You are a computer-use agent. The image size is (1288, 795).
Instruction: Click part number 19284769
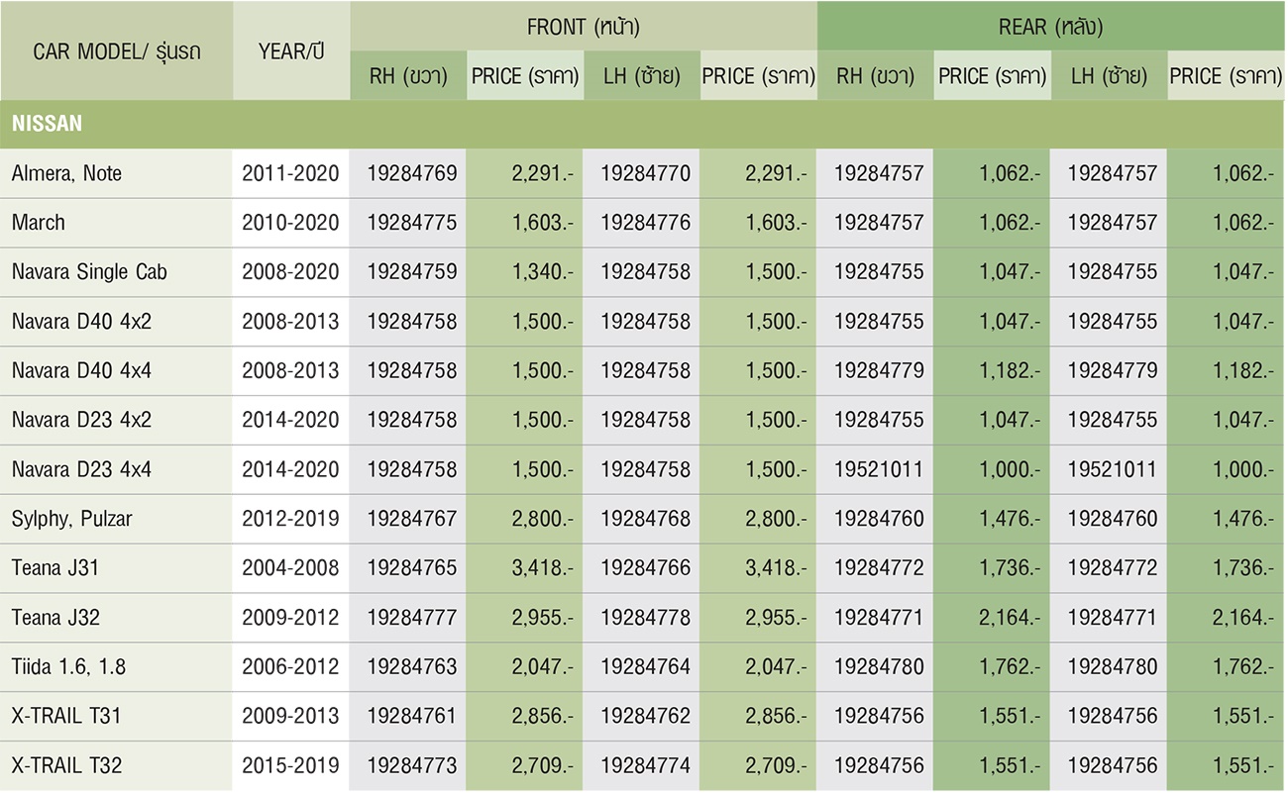[x=412, y=174]
